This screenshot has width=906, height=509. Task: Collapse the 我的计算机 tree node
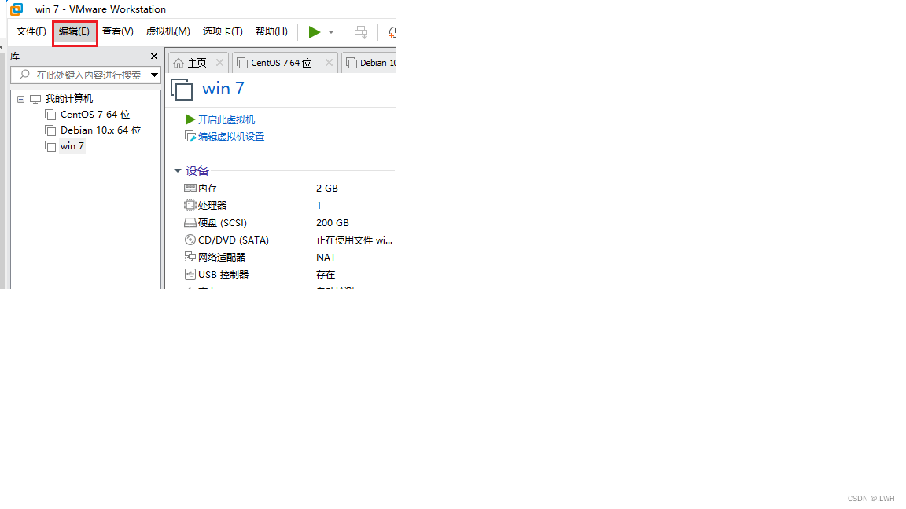pos(20,99)
